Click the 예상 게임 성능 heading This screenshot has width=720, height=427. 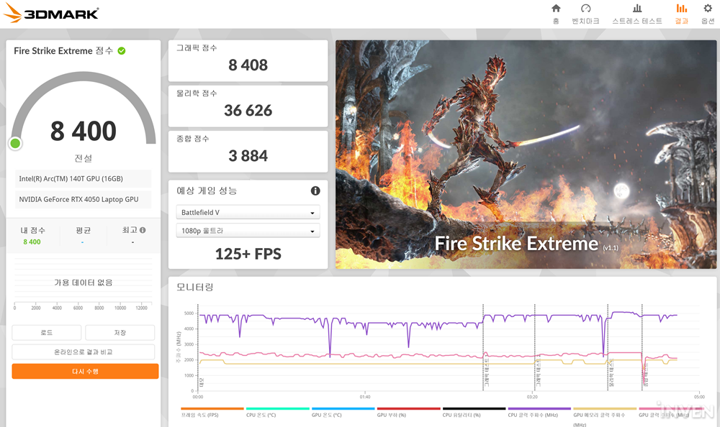(207, 190)
